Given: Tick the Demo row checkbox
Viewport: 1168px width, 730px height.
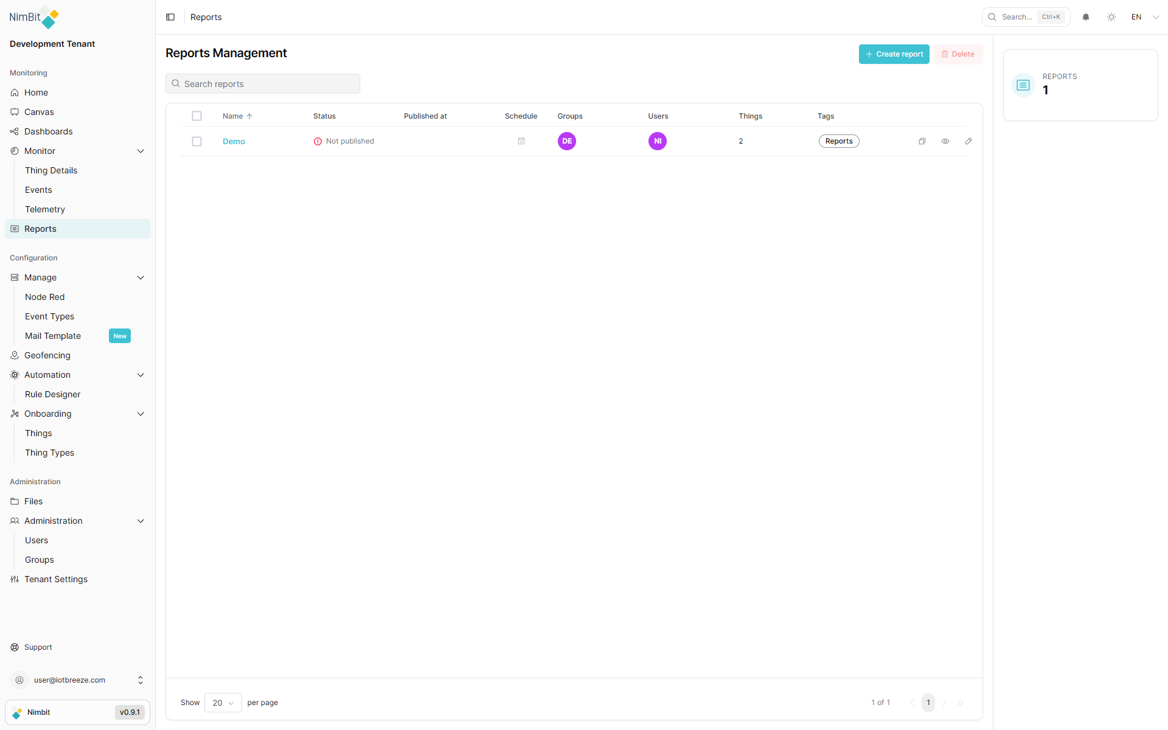Looking at the screenshot, I should pos(196,141).
